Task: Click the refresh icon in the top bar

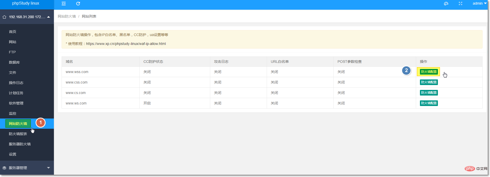Action: pyautogui.click(x=78, y=4)
